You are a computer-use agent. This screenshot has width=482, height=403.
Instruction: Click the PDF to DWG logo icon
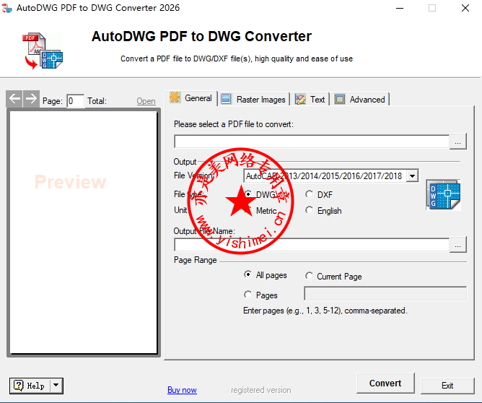pyautogui.click(x=43, y=51)
